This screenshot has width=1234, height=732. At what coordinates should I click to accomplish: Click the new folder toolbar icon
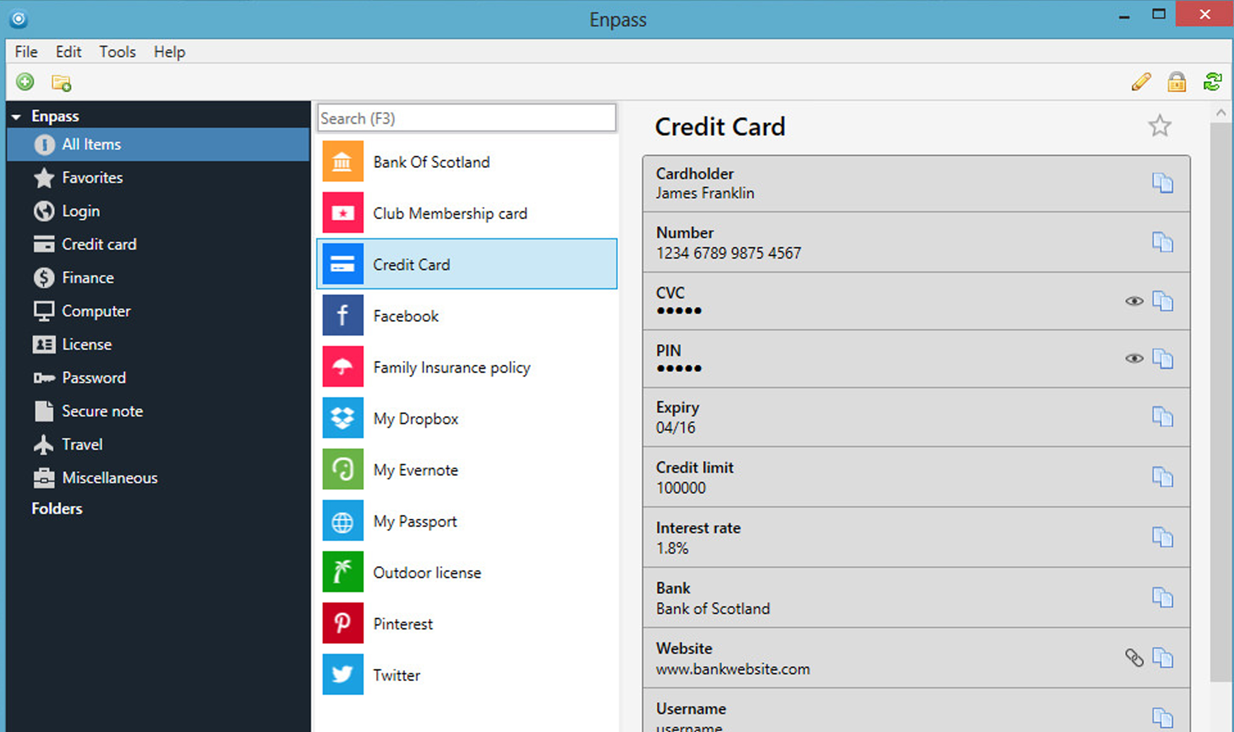click(61, 83)
